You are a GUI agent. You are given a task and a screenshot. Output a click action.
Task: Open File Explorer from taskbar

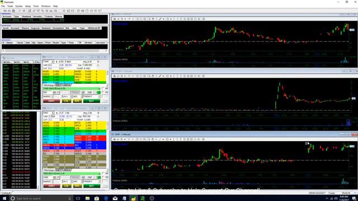pyautogui.click(x=87, y=199)
